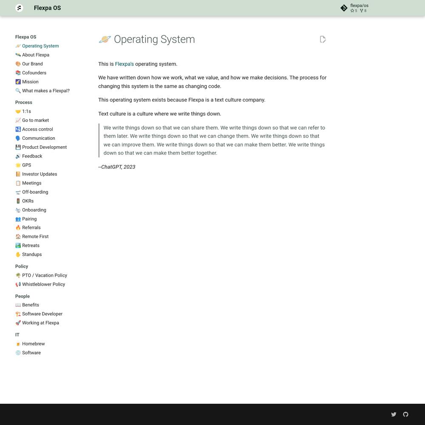Navigate to Access control

point(34,129)
